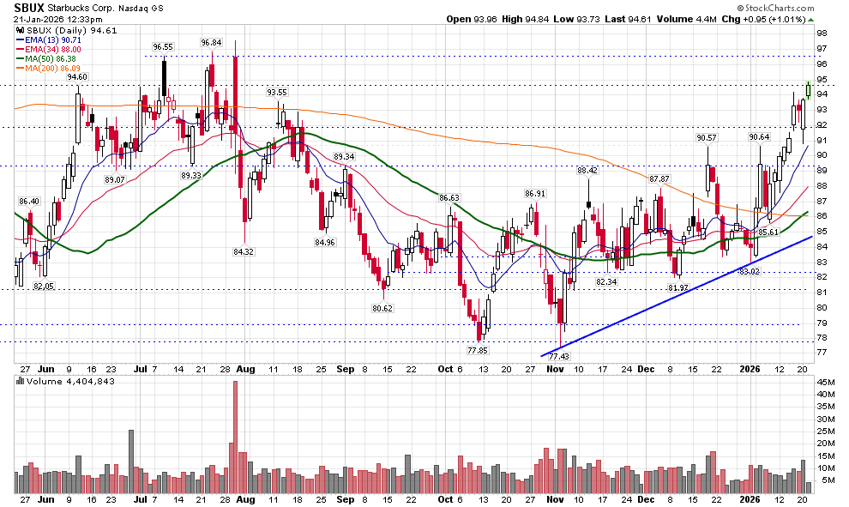Click the blue EMA(13) legend line marker

tap(22, 39)
